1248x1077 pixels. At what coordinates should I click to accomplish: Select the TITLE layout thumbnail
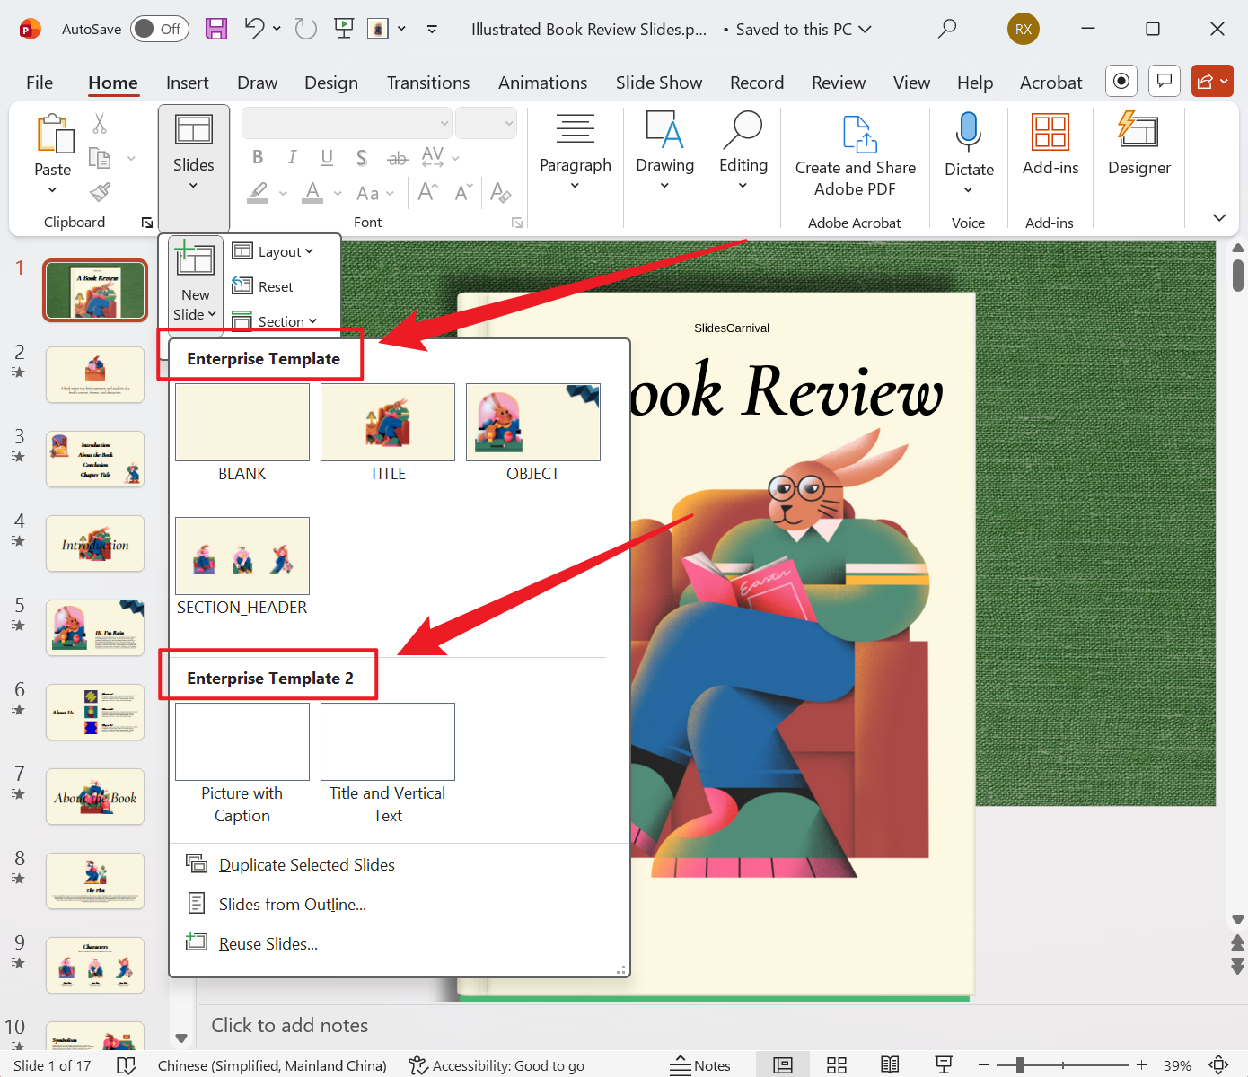pos(387,422)
